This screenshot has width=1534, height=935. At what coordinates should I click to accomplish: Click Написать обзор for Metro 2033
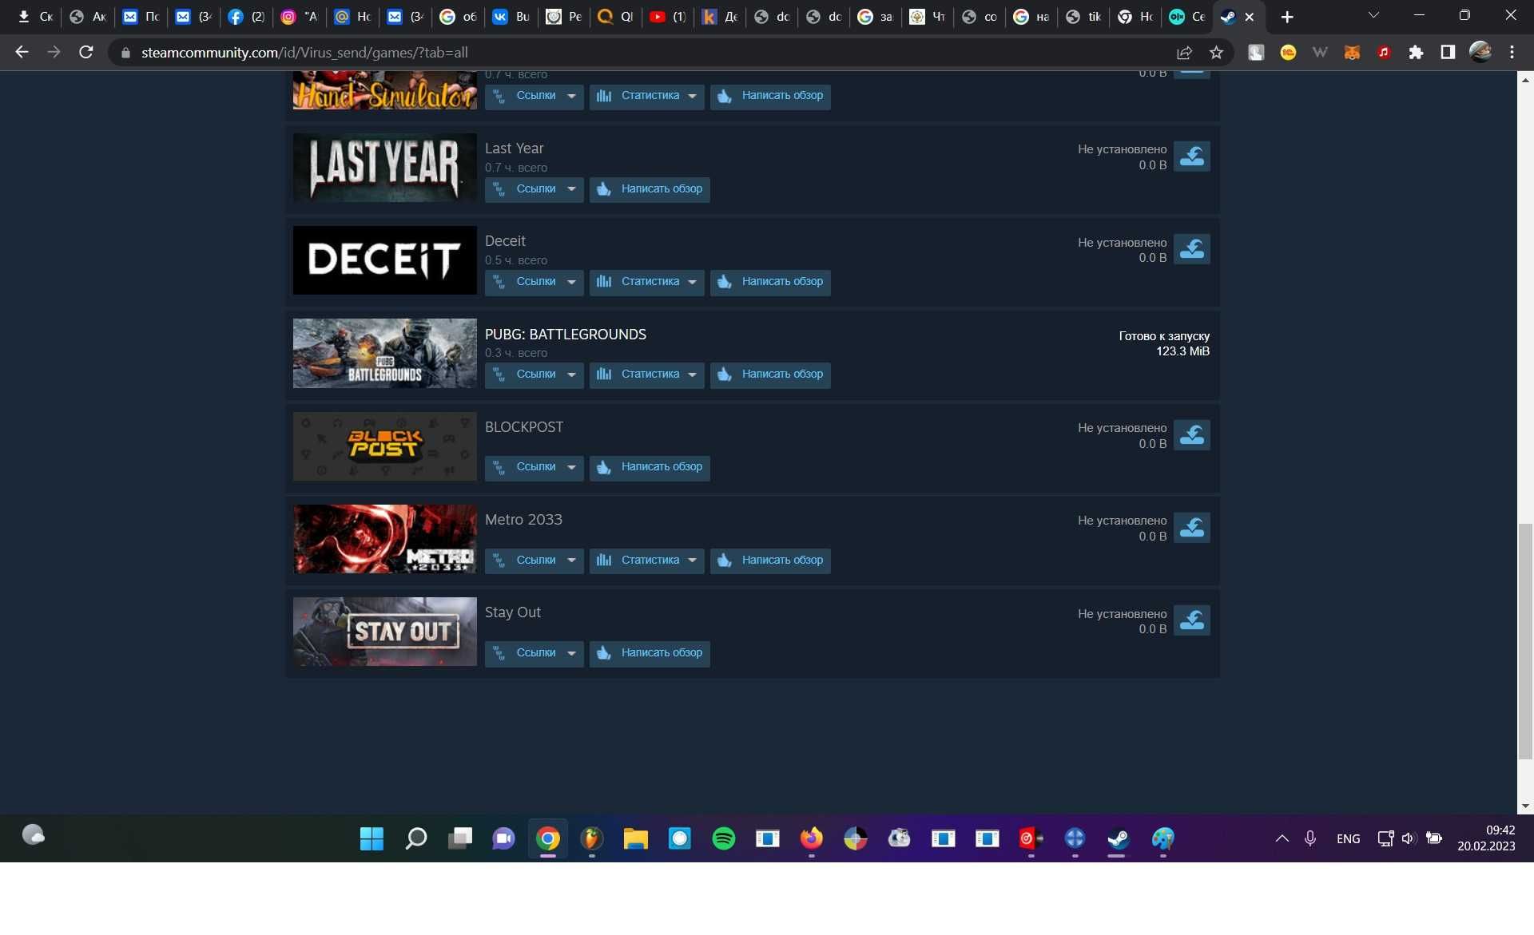(770, 561)
